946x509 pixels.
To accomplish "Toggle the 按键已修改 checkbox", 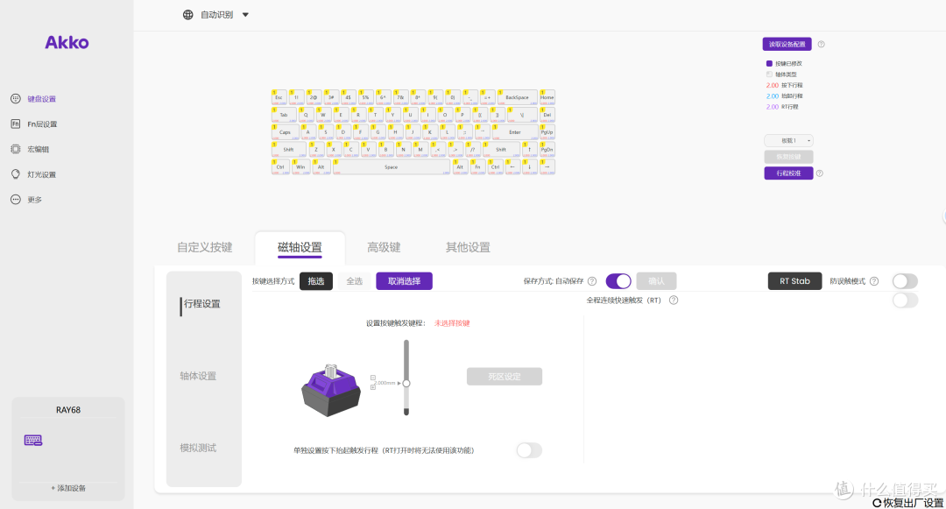I will (769, 63).
